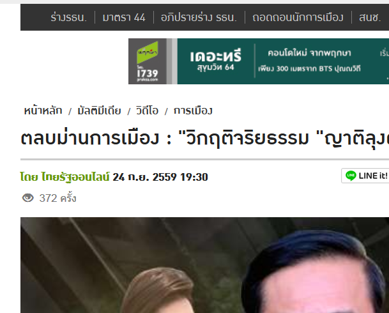Select มาตรา 44 in top navigation
This screenshot has height=313, width=389.
pos(124,17)
